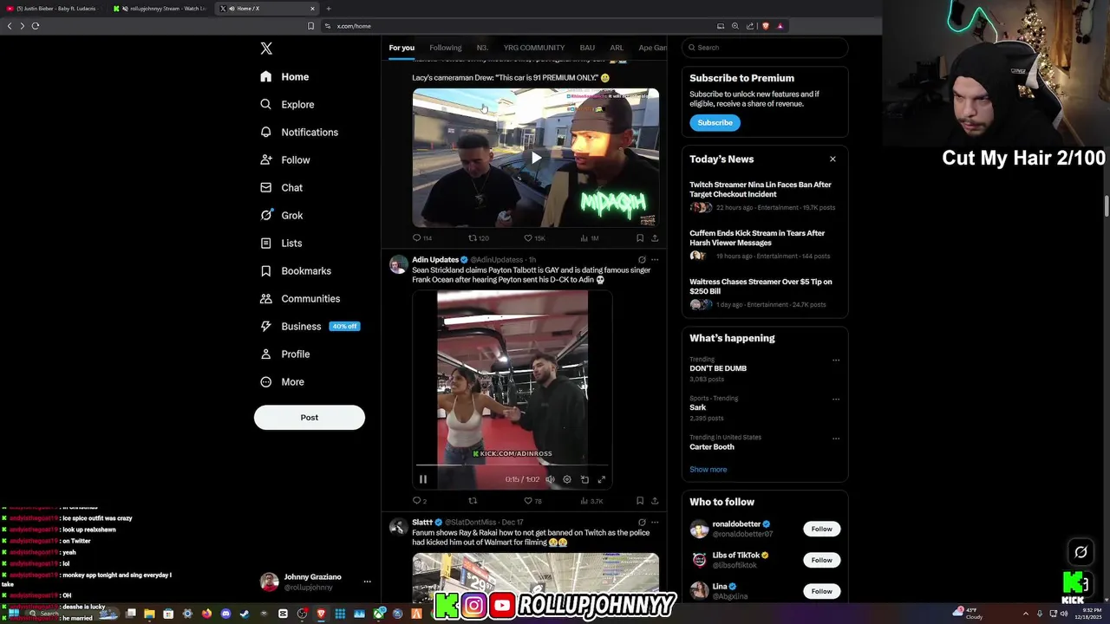Screen dimensions: 1110x624
Task: Close the Today's News panel
Action: point(832,159)
